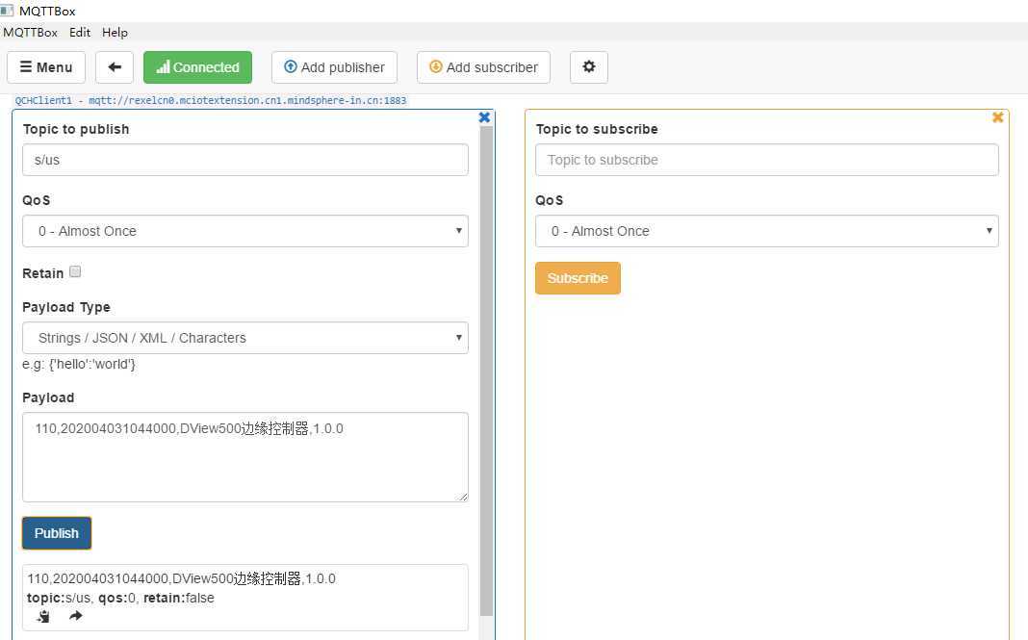Open the Help menu

[x=115, y=32]
